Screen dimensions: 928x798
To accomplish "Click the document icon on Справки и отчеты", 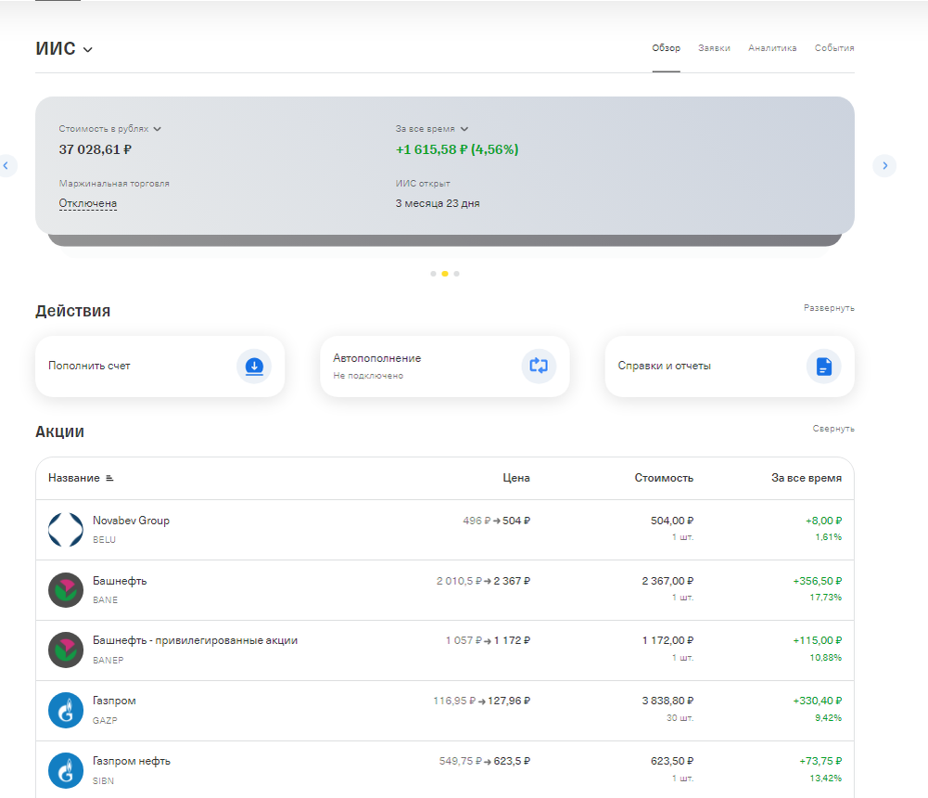I will (x=824, y=367).
